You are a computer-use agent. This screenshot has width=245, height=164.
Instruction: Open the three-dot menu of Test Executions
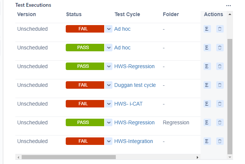pyautogui.click(x=229, y=6)
